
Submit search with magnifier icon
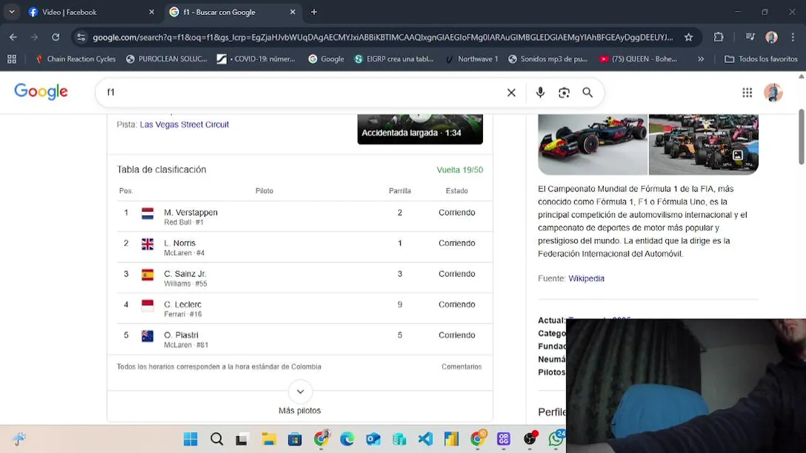pyautogui.click(x=587, y=92)
